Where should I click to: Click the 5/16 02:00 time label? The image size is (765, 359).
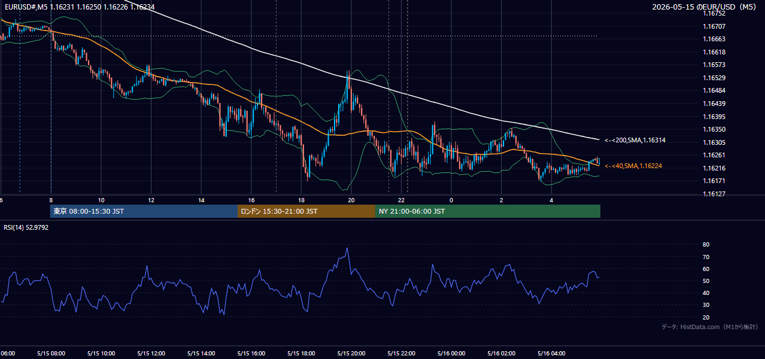[x=502, y=353]
